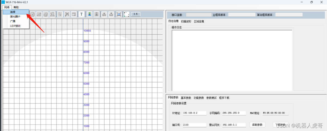Click the gray laser scan icon
Screen dimensions: 327x131
pos(96,14)
